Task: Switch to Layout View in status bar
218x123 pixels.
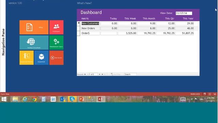Action: coord(210,94)
